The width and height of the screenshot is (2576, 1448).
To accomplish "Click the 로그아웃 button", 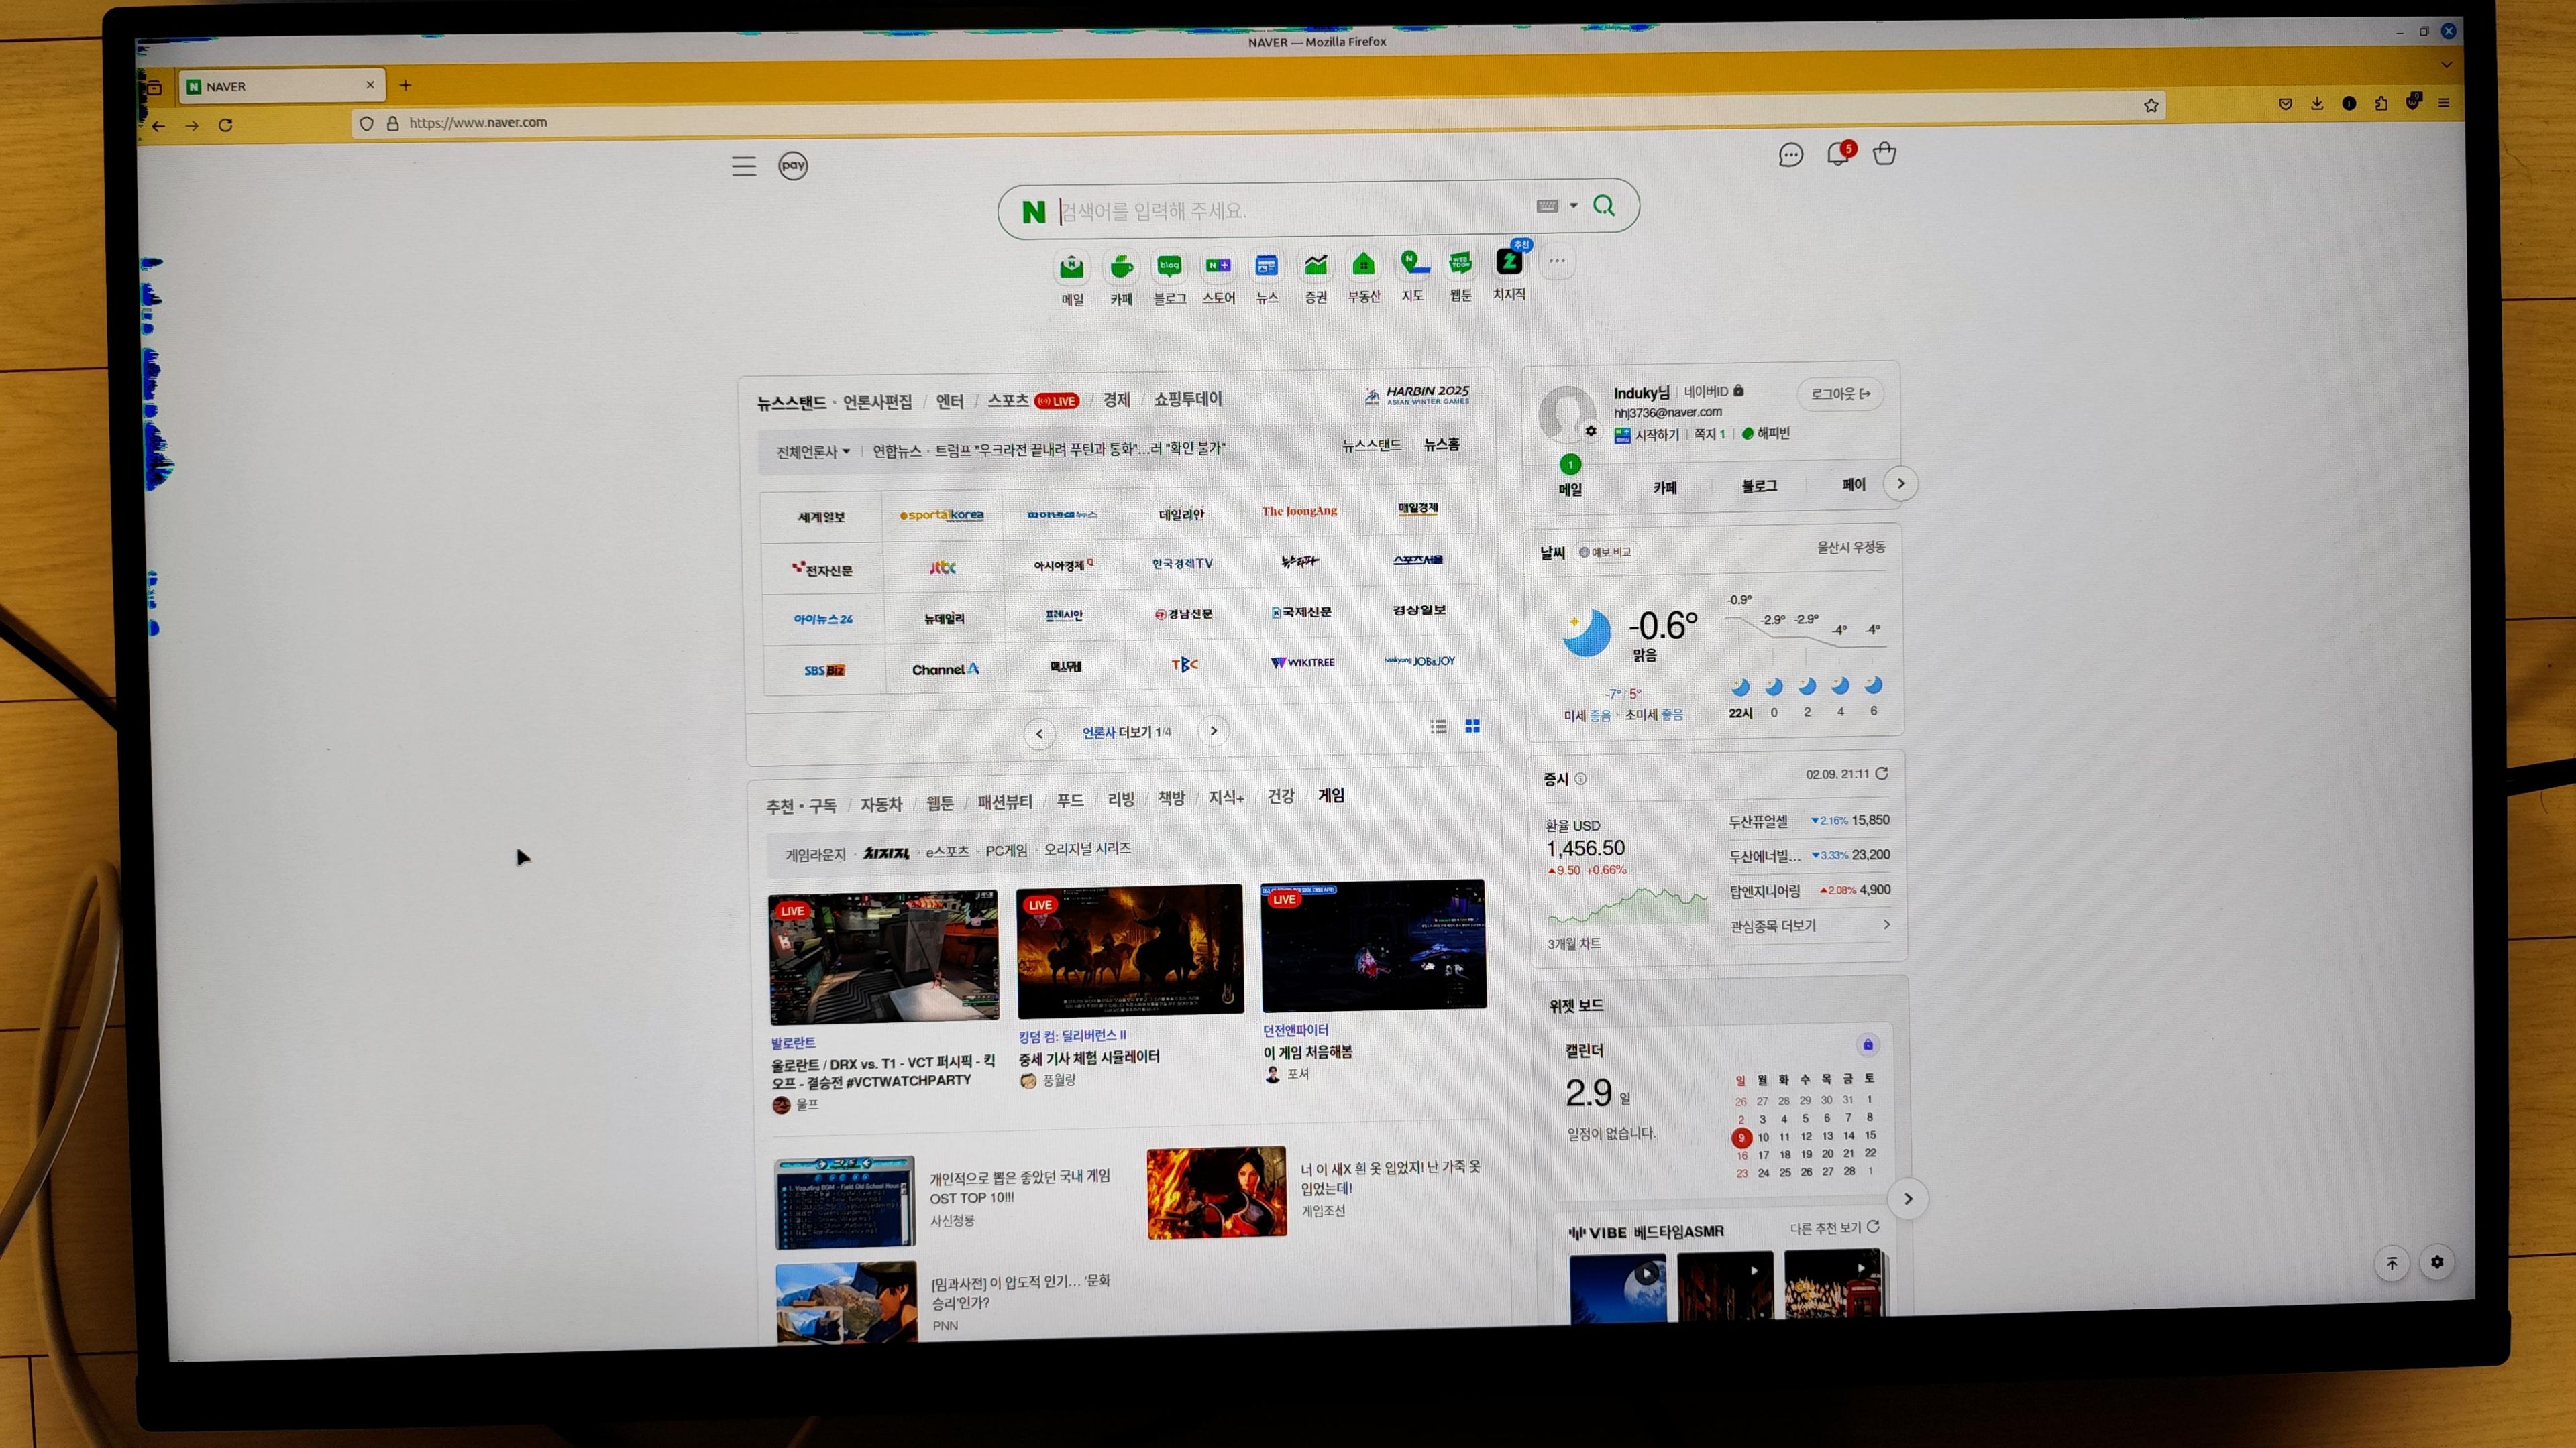I will tap(1840, 394).
